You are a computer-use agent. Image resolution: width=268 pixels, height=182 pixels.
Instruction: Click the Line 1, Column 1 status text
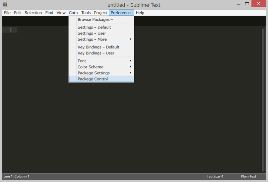16,176
